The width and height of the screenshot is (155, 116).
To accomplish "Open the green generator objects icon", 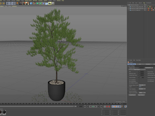I will pyautogui.click(x=37, y=4).
